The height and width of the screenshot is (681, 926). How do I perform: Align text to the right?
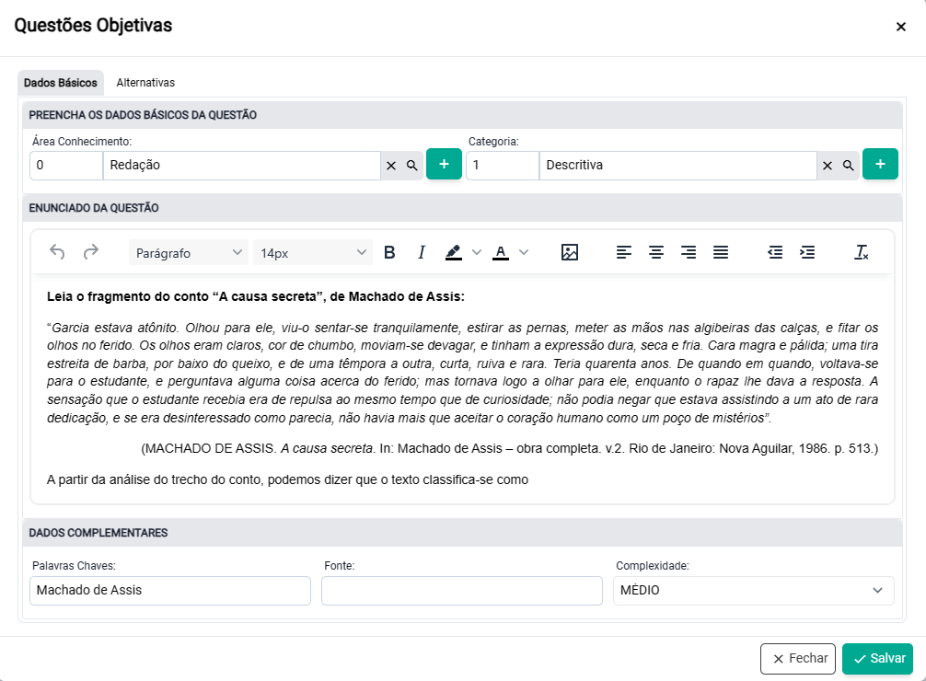tap(688, 253)
